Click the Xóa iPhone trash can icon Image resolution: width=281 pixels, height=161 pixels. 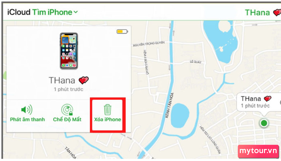pos(108,109)
